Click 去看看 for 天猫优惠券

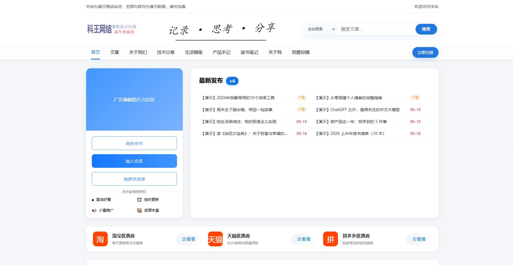[304, 239]
